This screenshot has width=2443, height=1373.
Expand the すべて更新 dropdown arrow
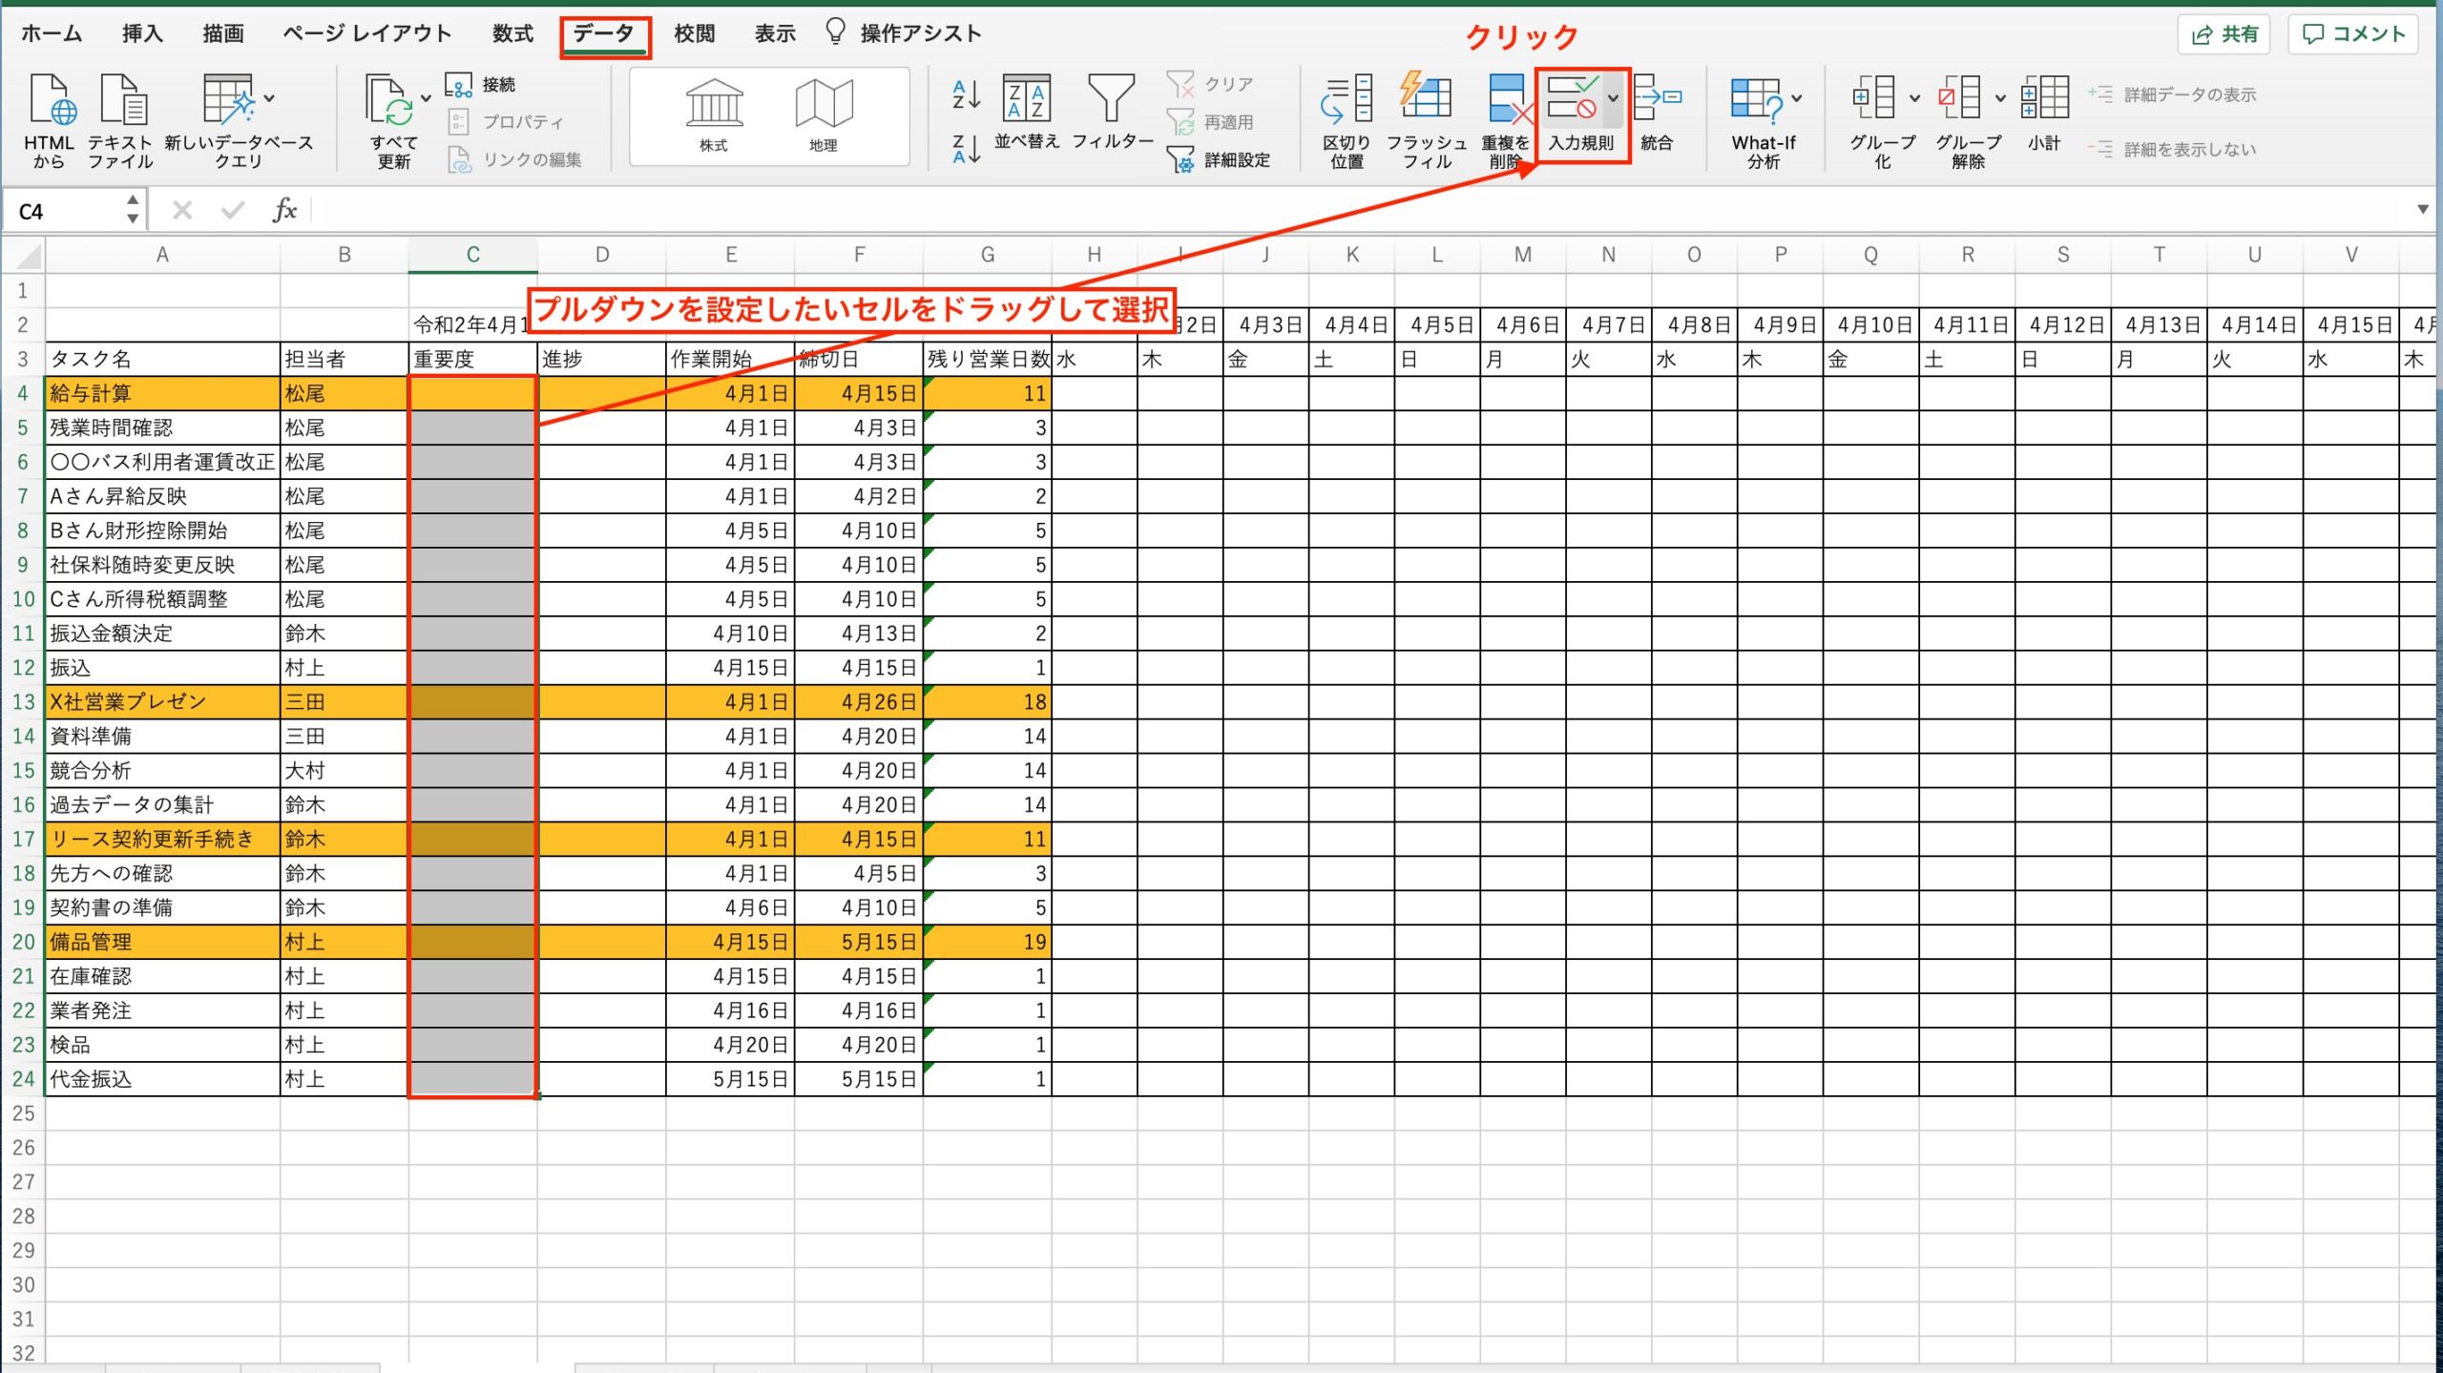pyautogui.click(x=427, y=98)
